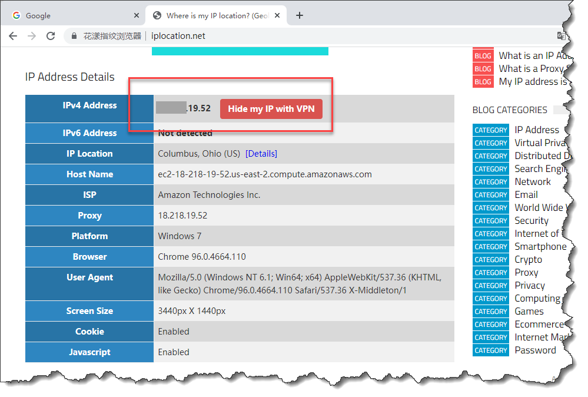
Task: Open a new tab with plus icon
Action: (299, 15)
